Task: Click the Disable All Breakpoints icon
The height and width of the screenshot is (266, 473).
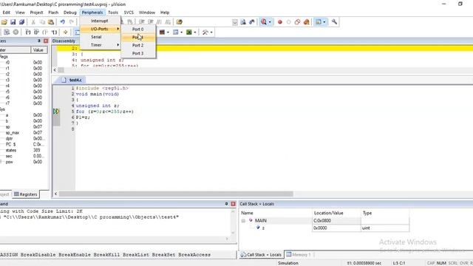Action: click(297, 22)
